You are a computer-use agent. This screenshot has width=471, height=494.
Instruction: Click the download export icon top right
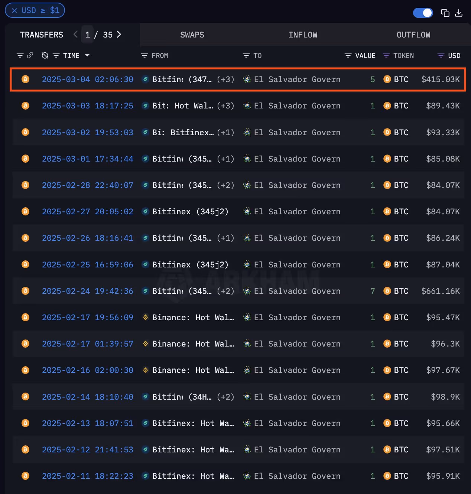459,13
